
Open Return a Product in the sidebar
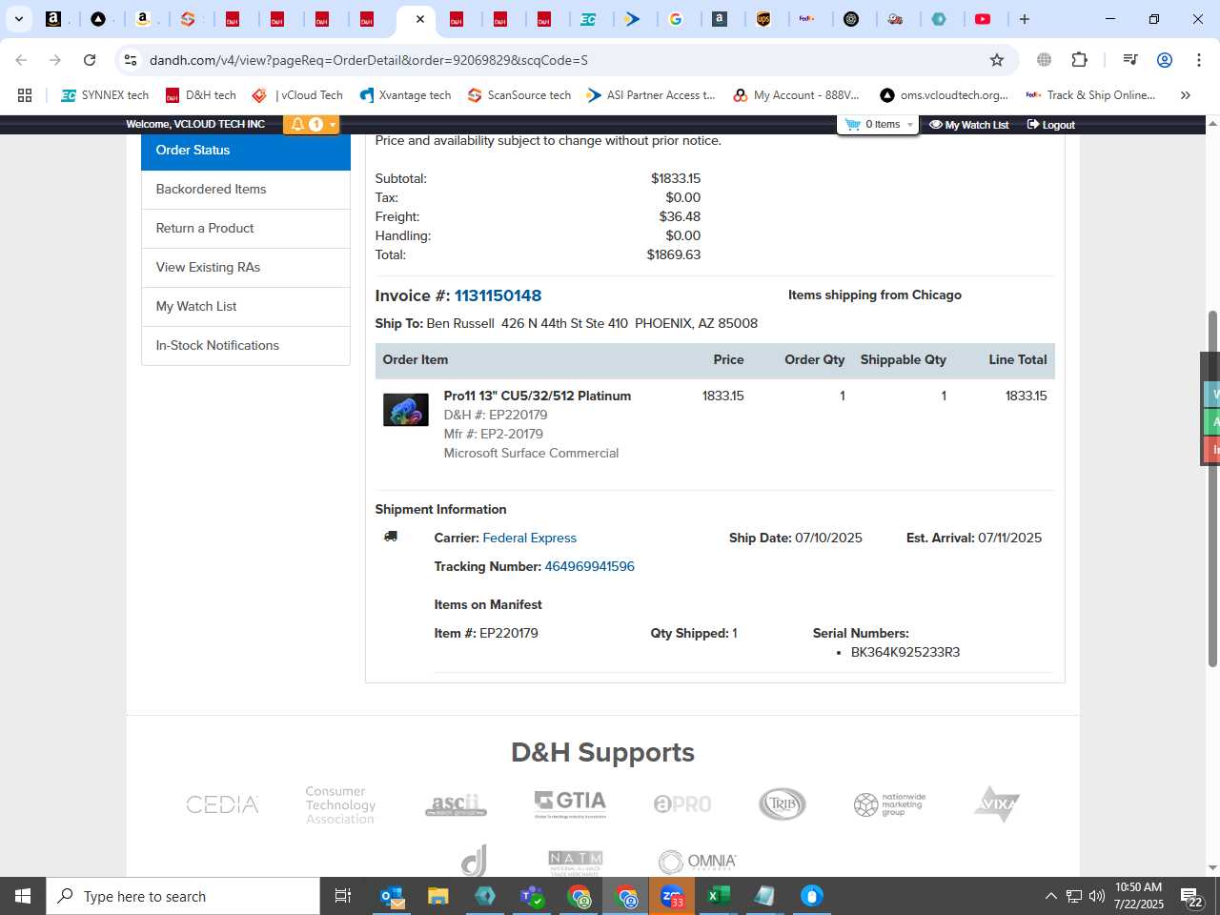[246, 229]
